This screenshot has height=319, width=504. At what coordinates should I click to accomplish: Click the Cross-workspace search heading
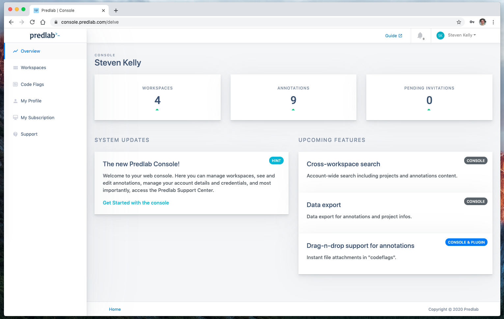(343, 164)
